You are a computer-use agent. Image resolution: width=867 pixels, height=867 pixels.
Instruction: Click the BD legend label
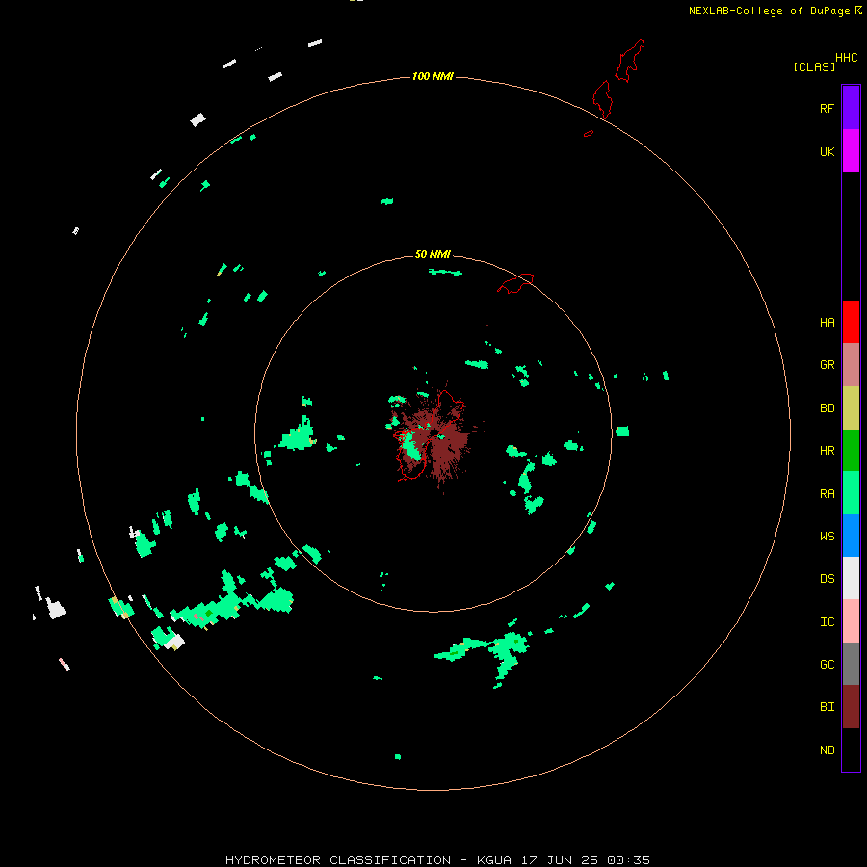(827, 408)
